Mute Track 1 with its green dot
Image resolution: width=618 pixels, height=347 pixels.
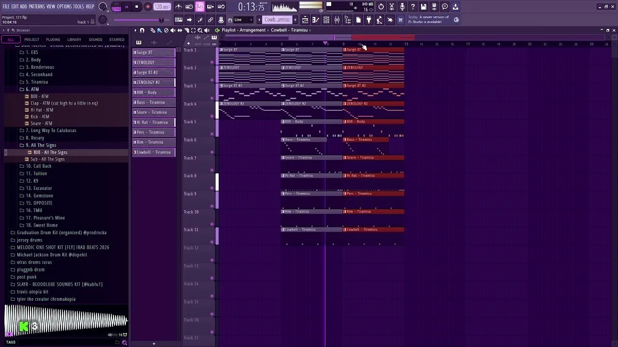pyautogui.click(x=212, y=62)
